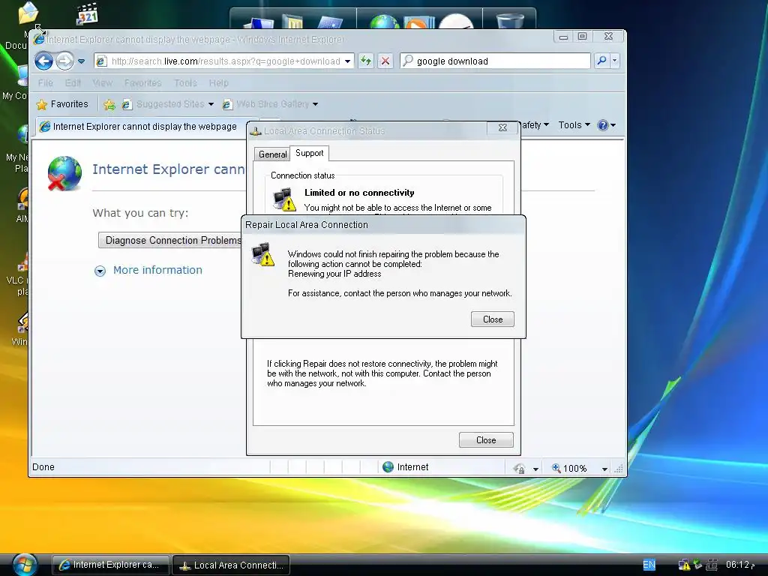This screenshot has height=576, width=768.
Task: Click the 'Limited or no connectivity' text
Action: coord(359,193)
